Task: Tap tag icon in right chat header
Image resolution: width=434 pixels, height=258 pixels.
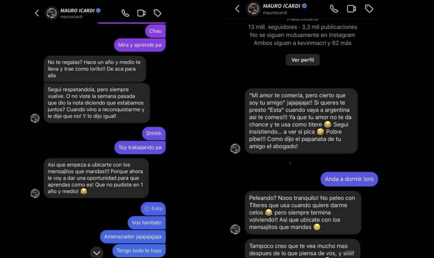Action: (x=369, y=9)
